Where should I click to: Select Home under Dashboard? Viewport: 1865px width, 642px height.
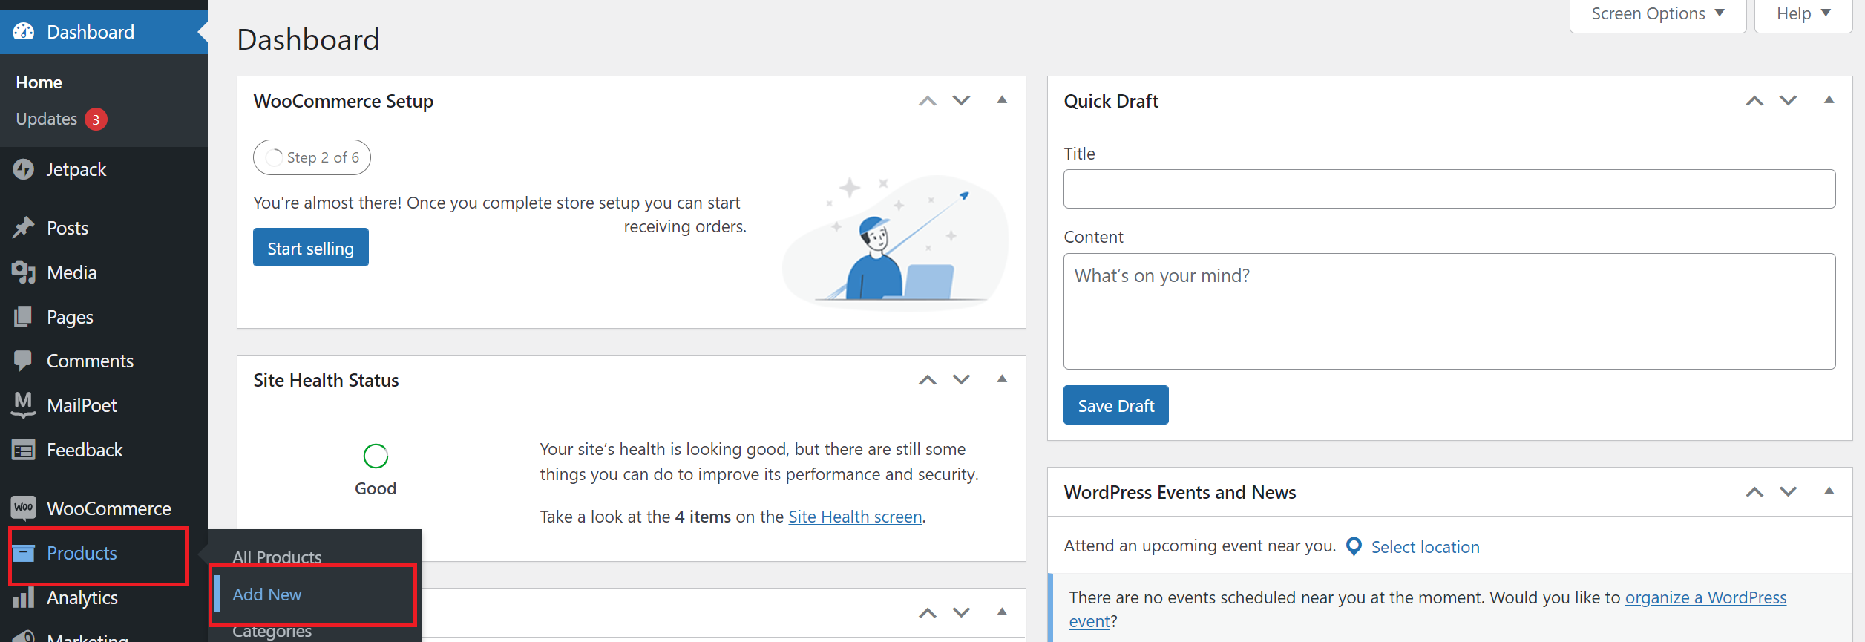tap(39, 82)
